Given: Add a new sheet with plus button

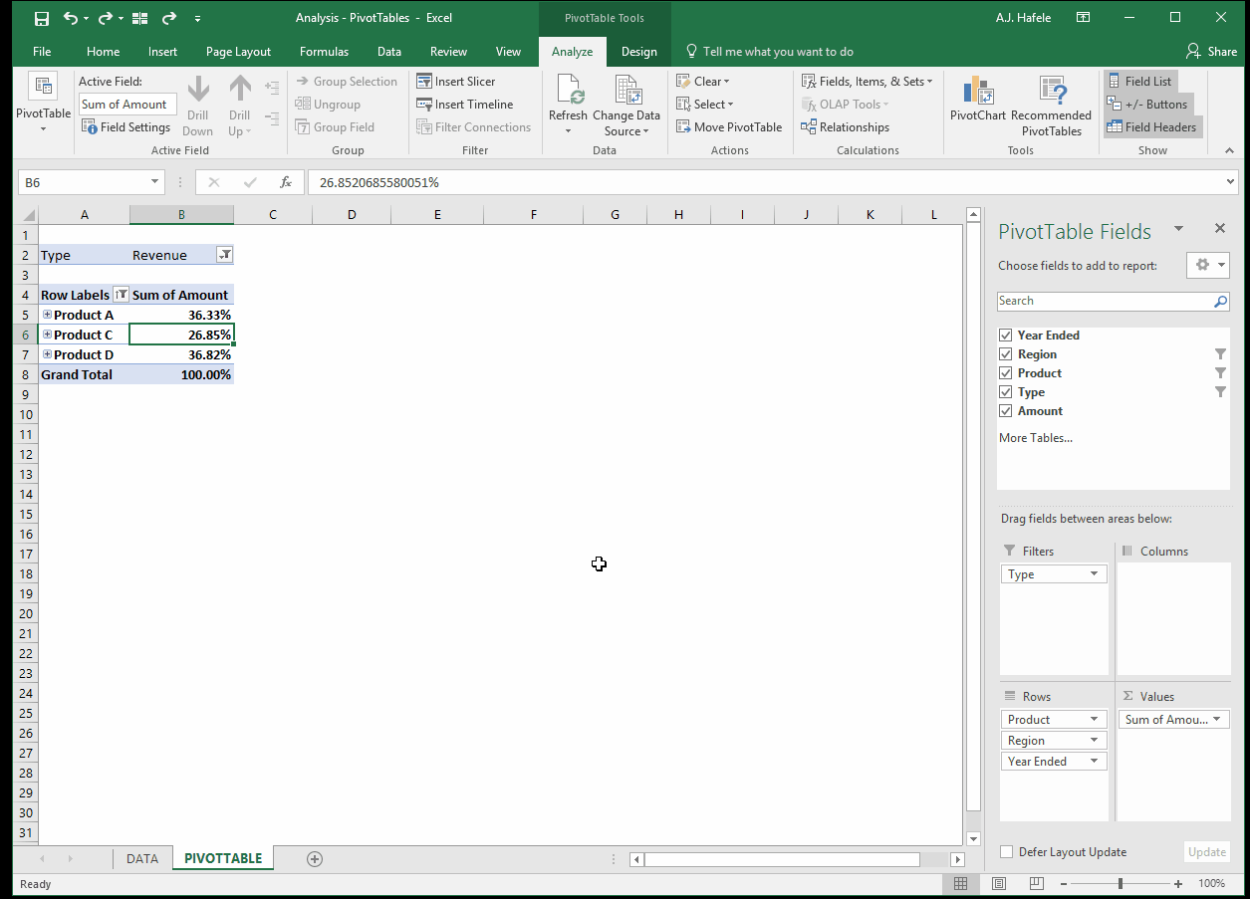Looking at the screenshot, I should click(x=315, y=859).
